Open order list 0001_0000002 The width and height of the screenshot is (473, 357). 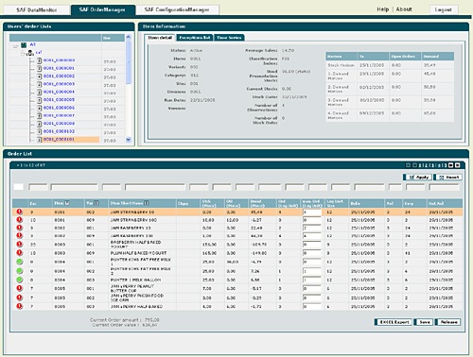(59, 76)
